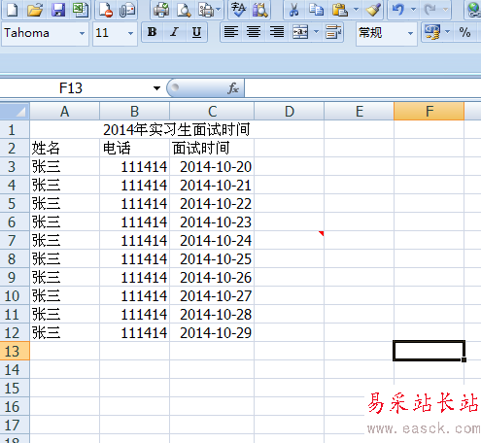Select column B header
Image resolution: width=481 pixels, height=443 pixels.
134,112
